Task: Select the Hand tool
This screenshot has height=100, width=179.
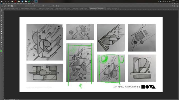Action: coord(1,42)
